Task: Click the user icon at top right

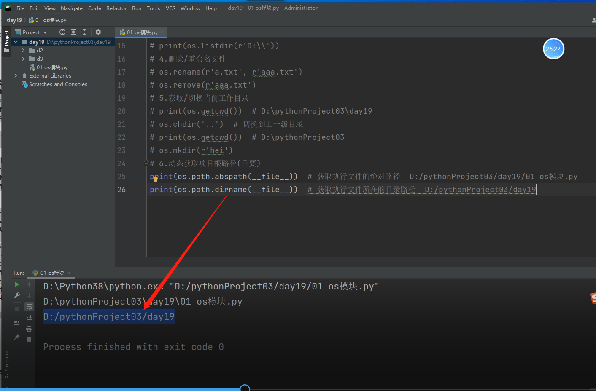Action: pos(593,20)
